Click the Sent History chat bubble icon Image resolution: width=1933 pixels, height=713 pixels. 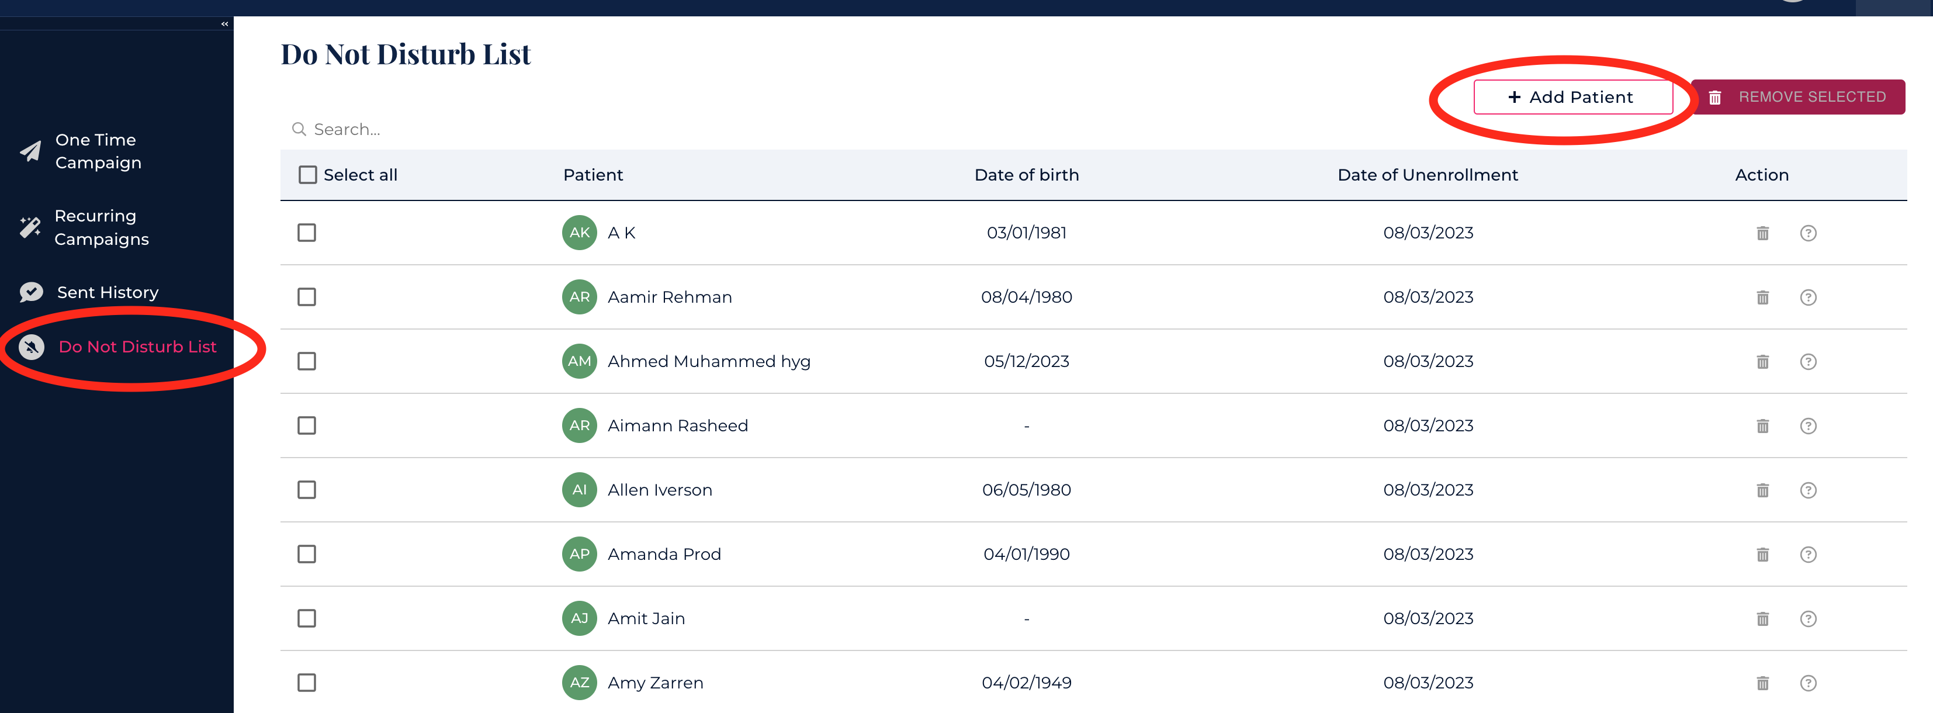pyautogui.click(x=31, y=292)
